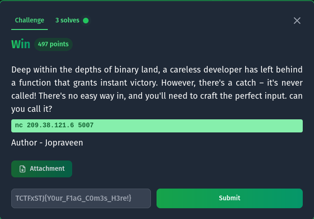
Task: Click the author name Jopraveen
Action: pyautogui.click(x=64, y=143)
